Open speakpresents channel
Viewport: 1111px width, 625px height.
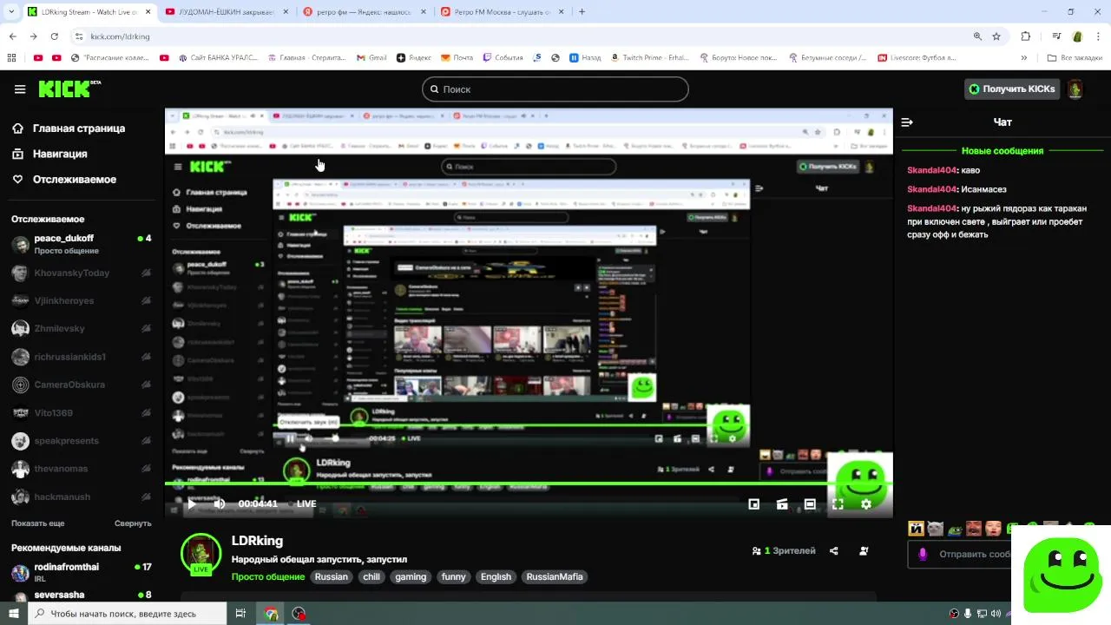tap(82, 441)
